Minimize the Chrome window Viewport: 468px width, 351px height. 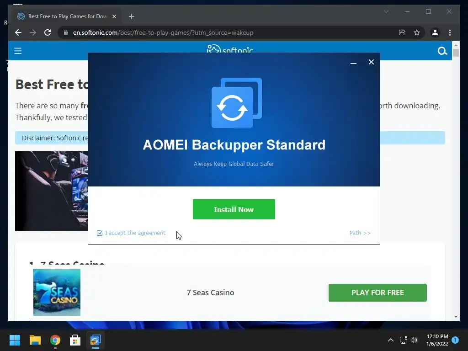coord(407,11)
